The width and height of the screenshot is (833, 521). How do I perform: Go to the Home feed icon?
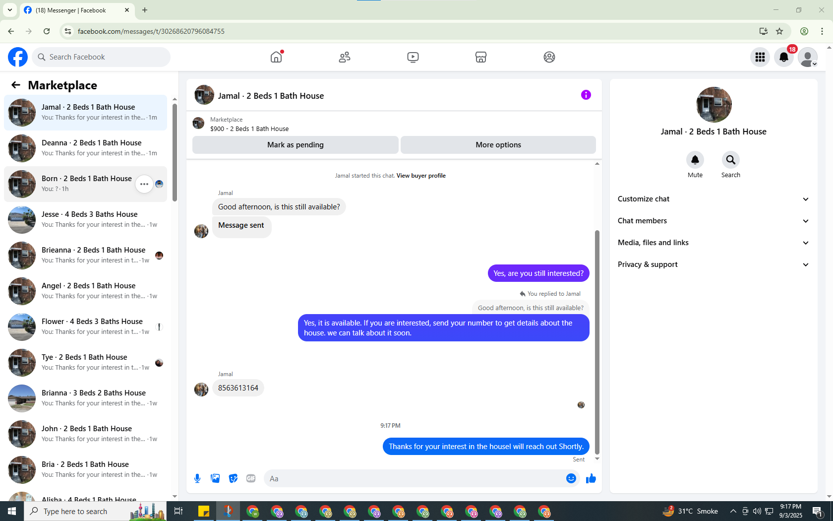(x=276, y=57)
